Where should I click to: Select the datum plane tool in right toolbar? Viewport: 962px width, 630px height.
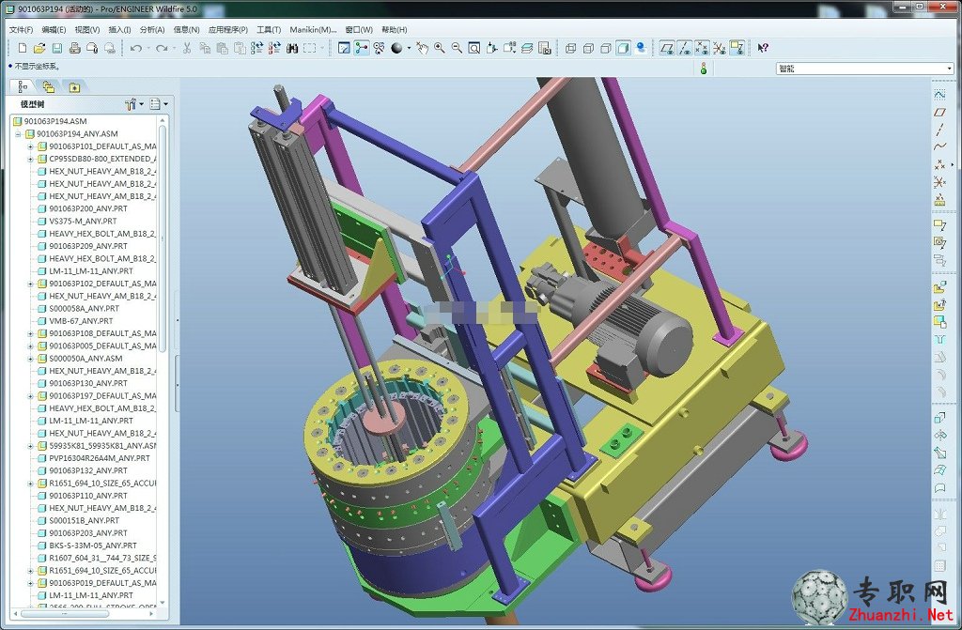point(939,113)
